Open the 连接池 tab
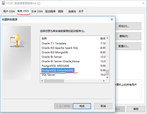This screenshot has width=147, height=114. pos(72,11)
